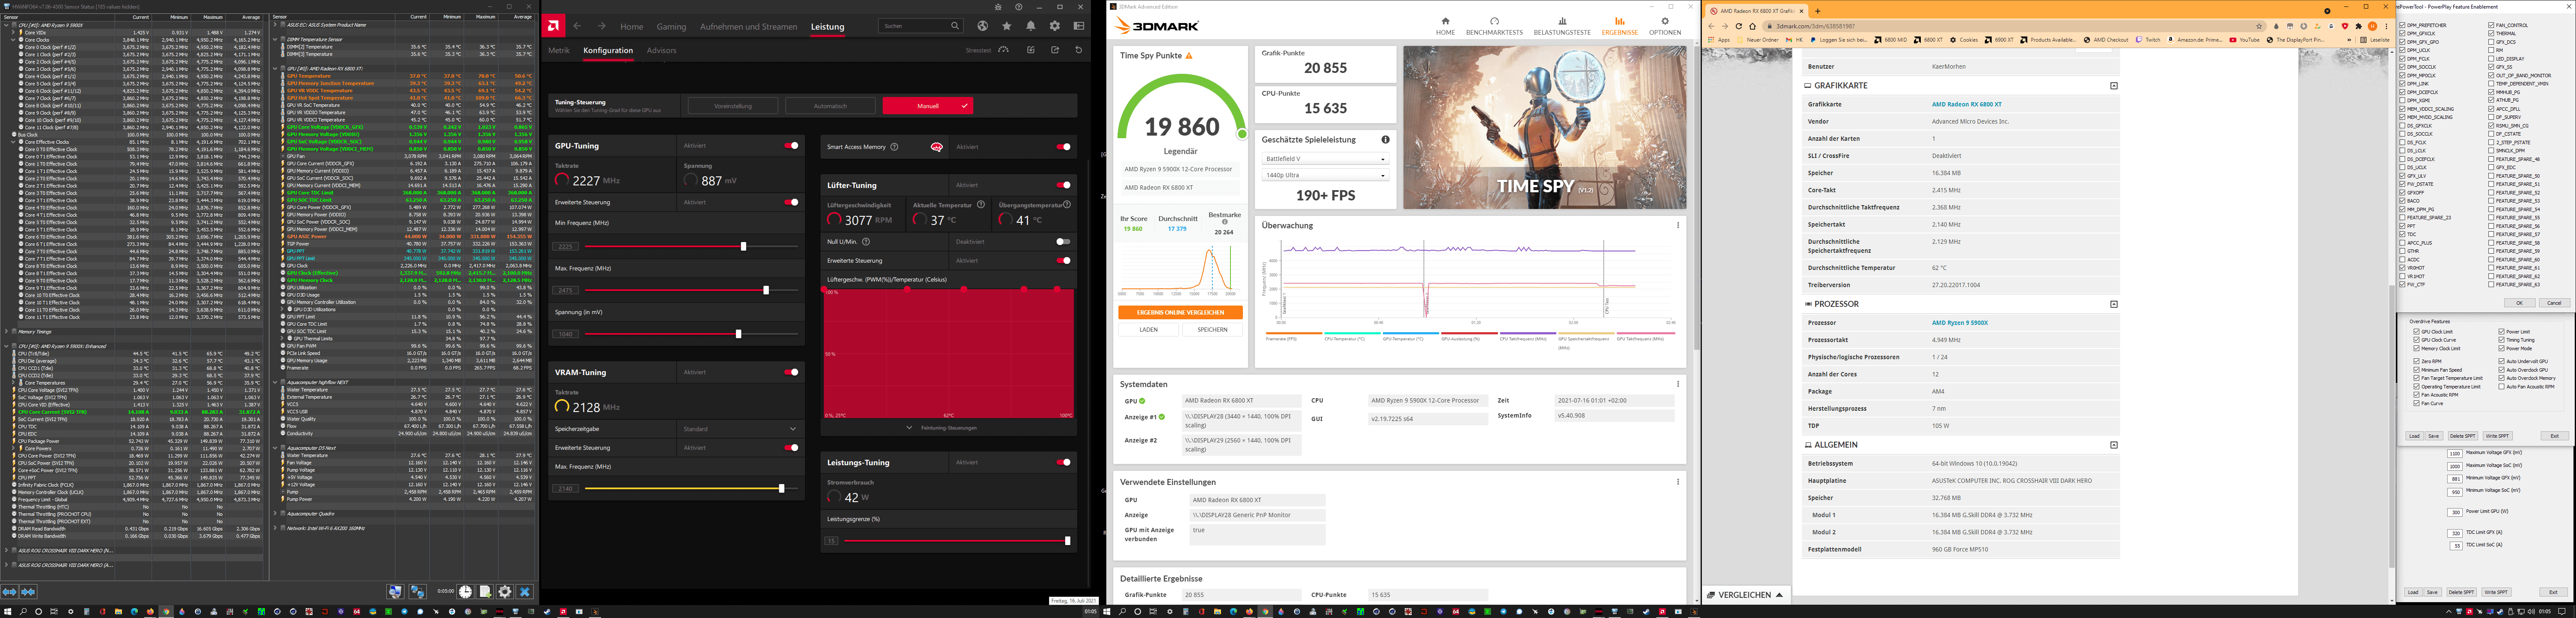Click the export tuning profile icon
This screenshot has height=618, width=2576.
pyautogui.click(x=1054, y=50)
